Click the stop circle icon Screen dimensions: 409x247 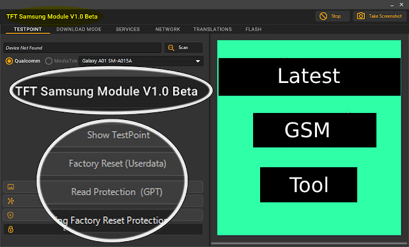[323, 16]
